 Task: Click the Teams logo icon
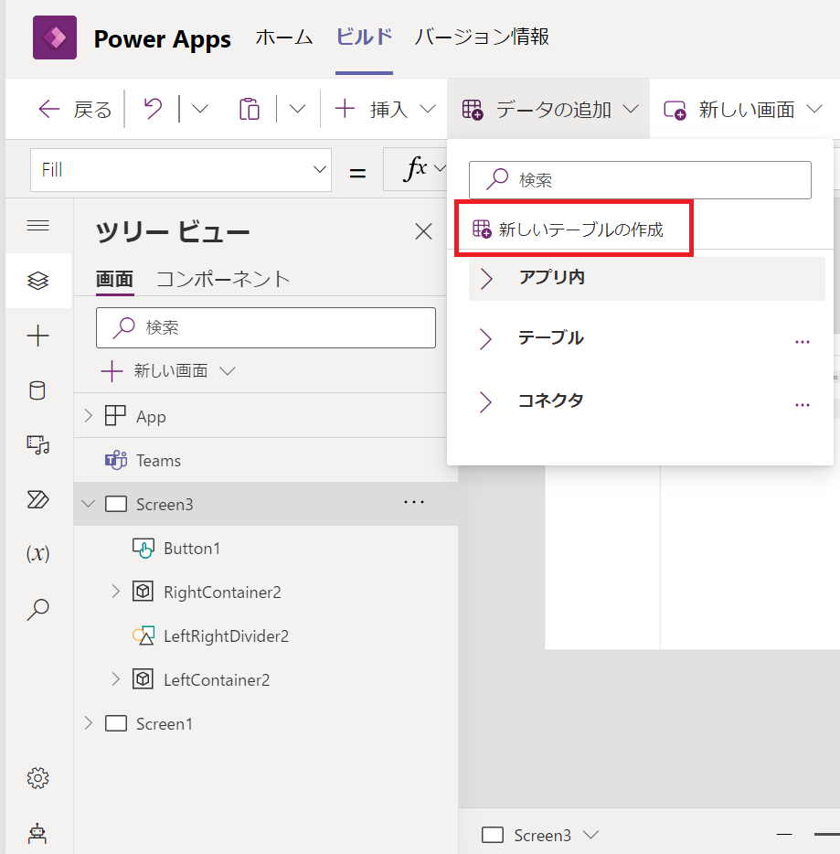pyautogui.click(x=116, y=460)
